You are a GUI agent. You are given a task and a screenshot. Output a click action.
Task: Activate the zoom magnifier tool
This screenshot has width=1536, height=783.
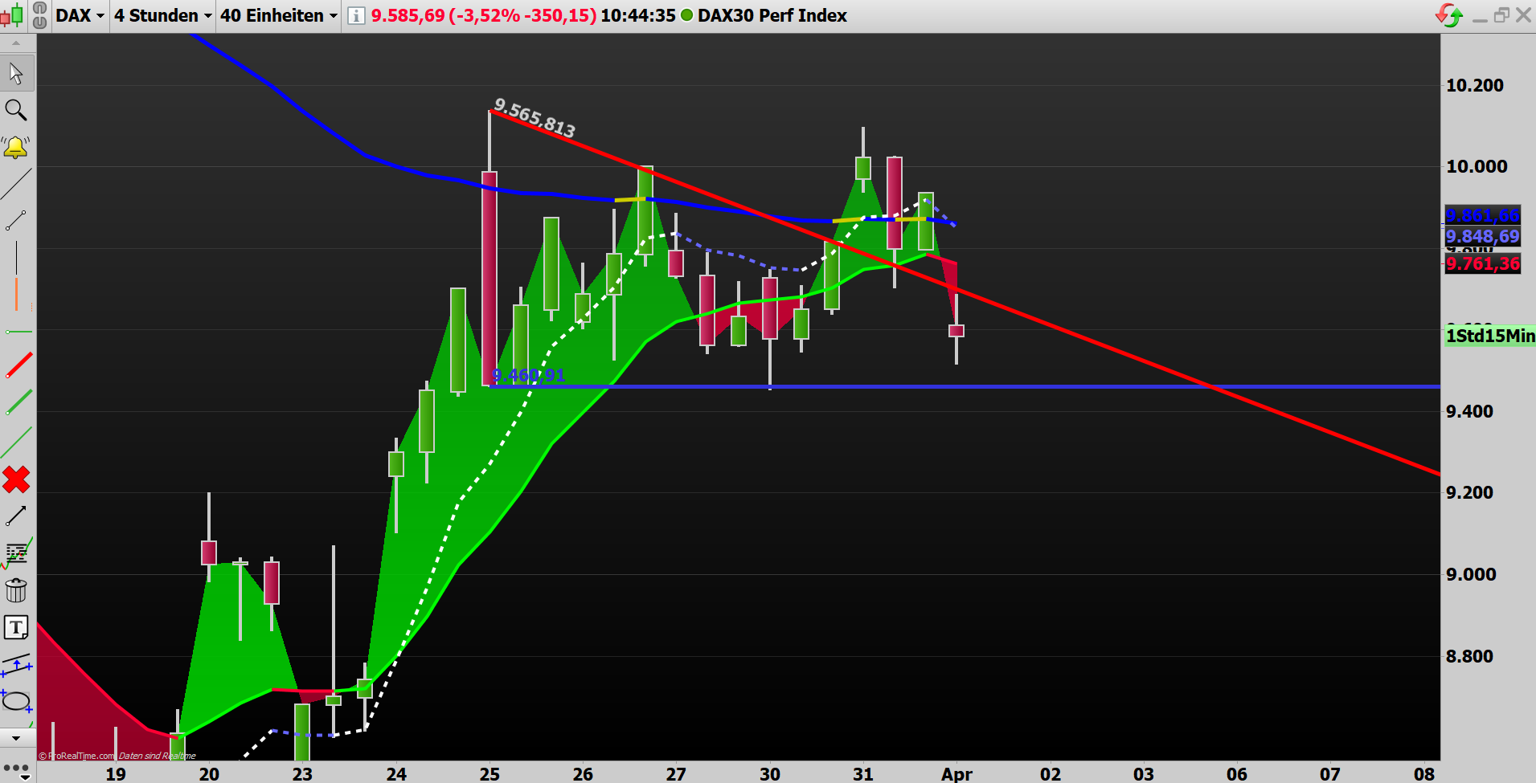16,110
